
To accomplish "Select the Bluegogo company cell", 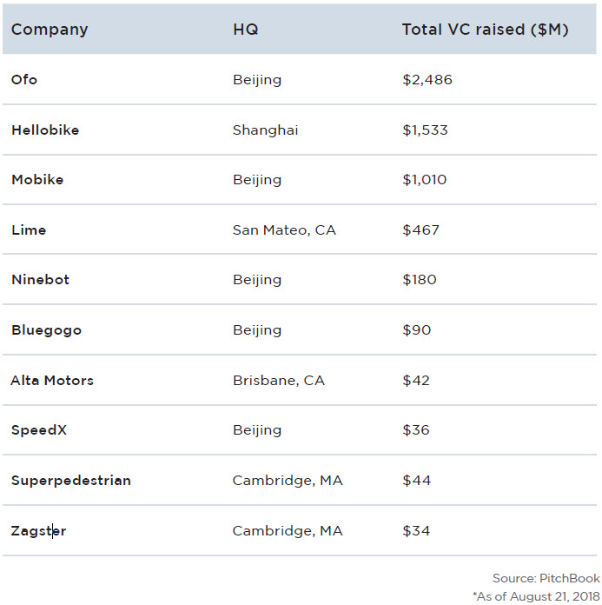I will (43, 330).
